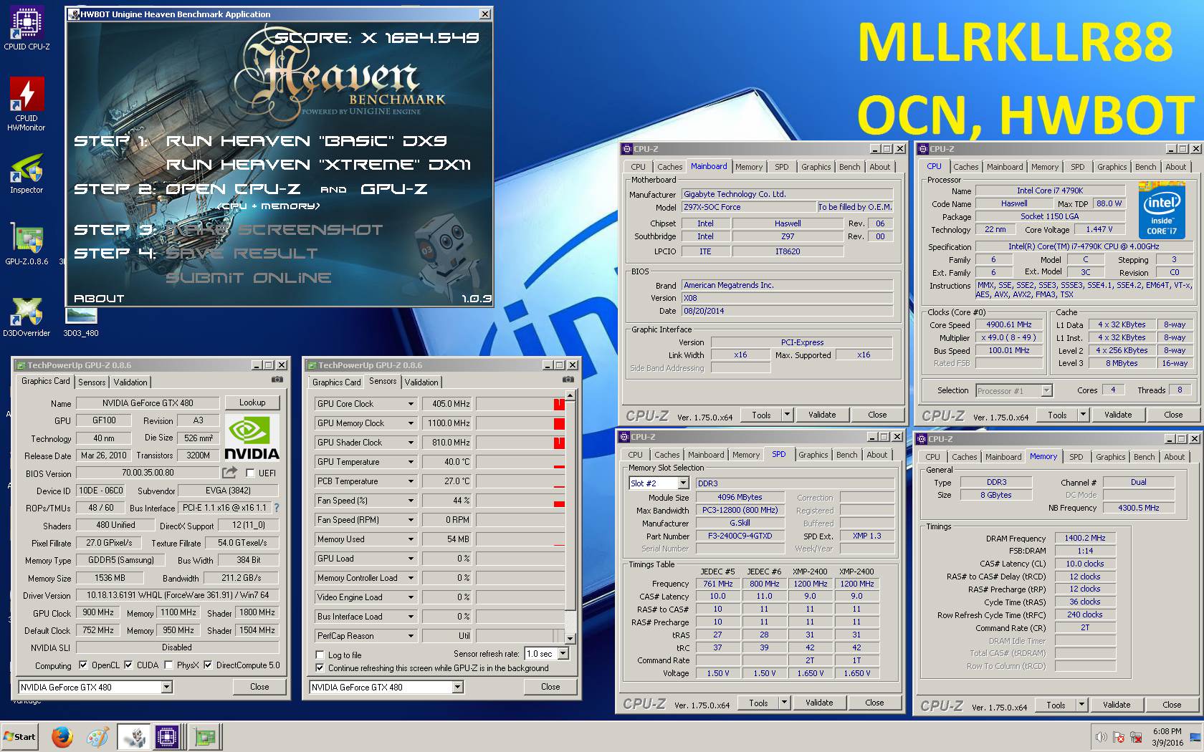
Task: Click the GPU-Z screenshot camera icon in the Graphics Card window
Action: (x=277, y=380)
